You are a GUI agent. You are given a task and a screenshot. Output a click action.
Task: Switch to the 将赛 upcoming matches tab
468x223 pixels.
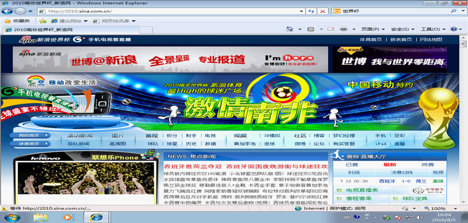427,164
